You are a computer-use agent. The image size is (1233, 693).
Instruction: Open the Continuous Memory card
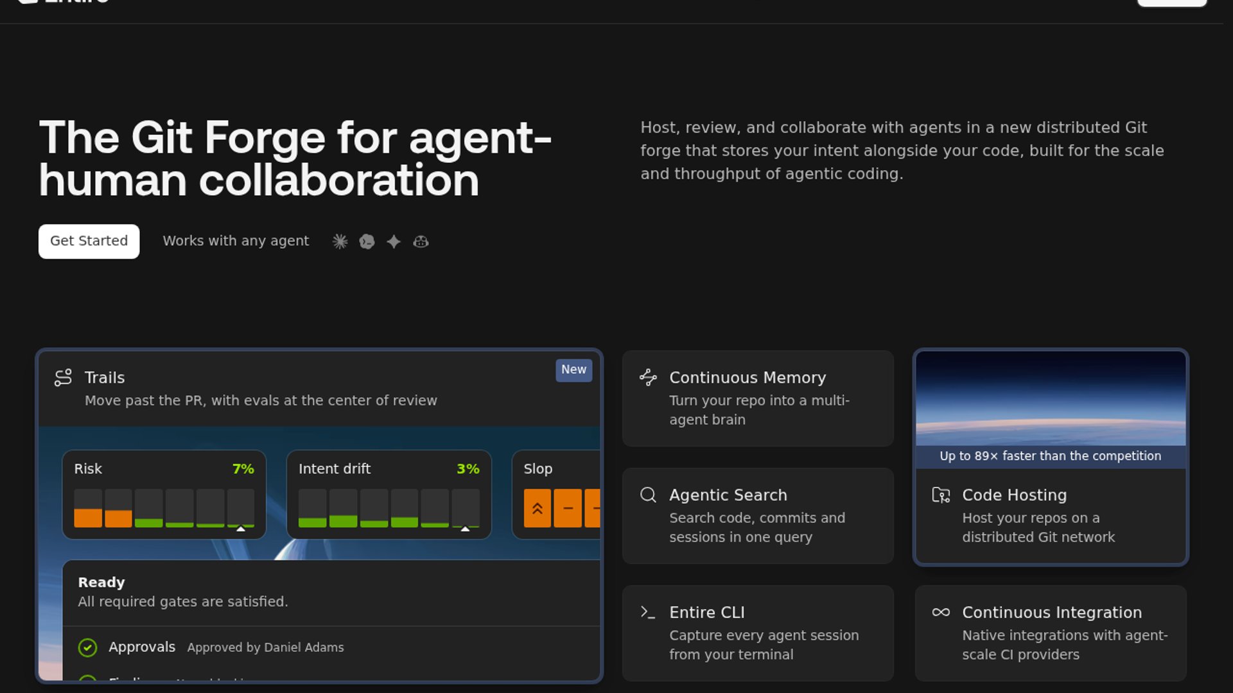[x=758, y=398]
